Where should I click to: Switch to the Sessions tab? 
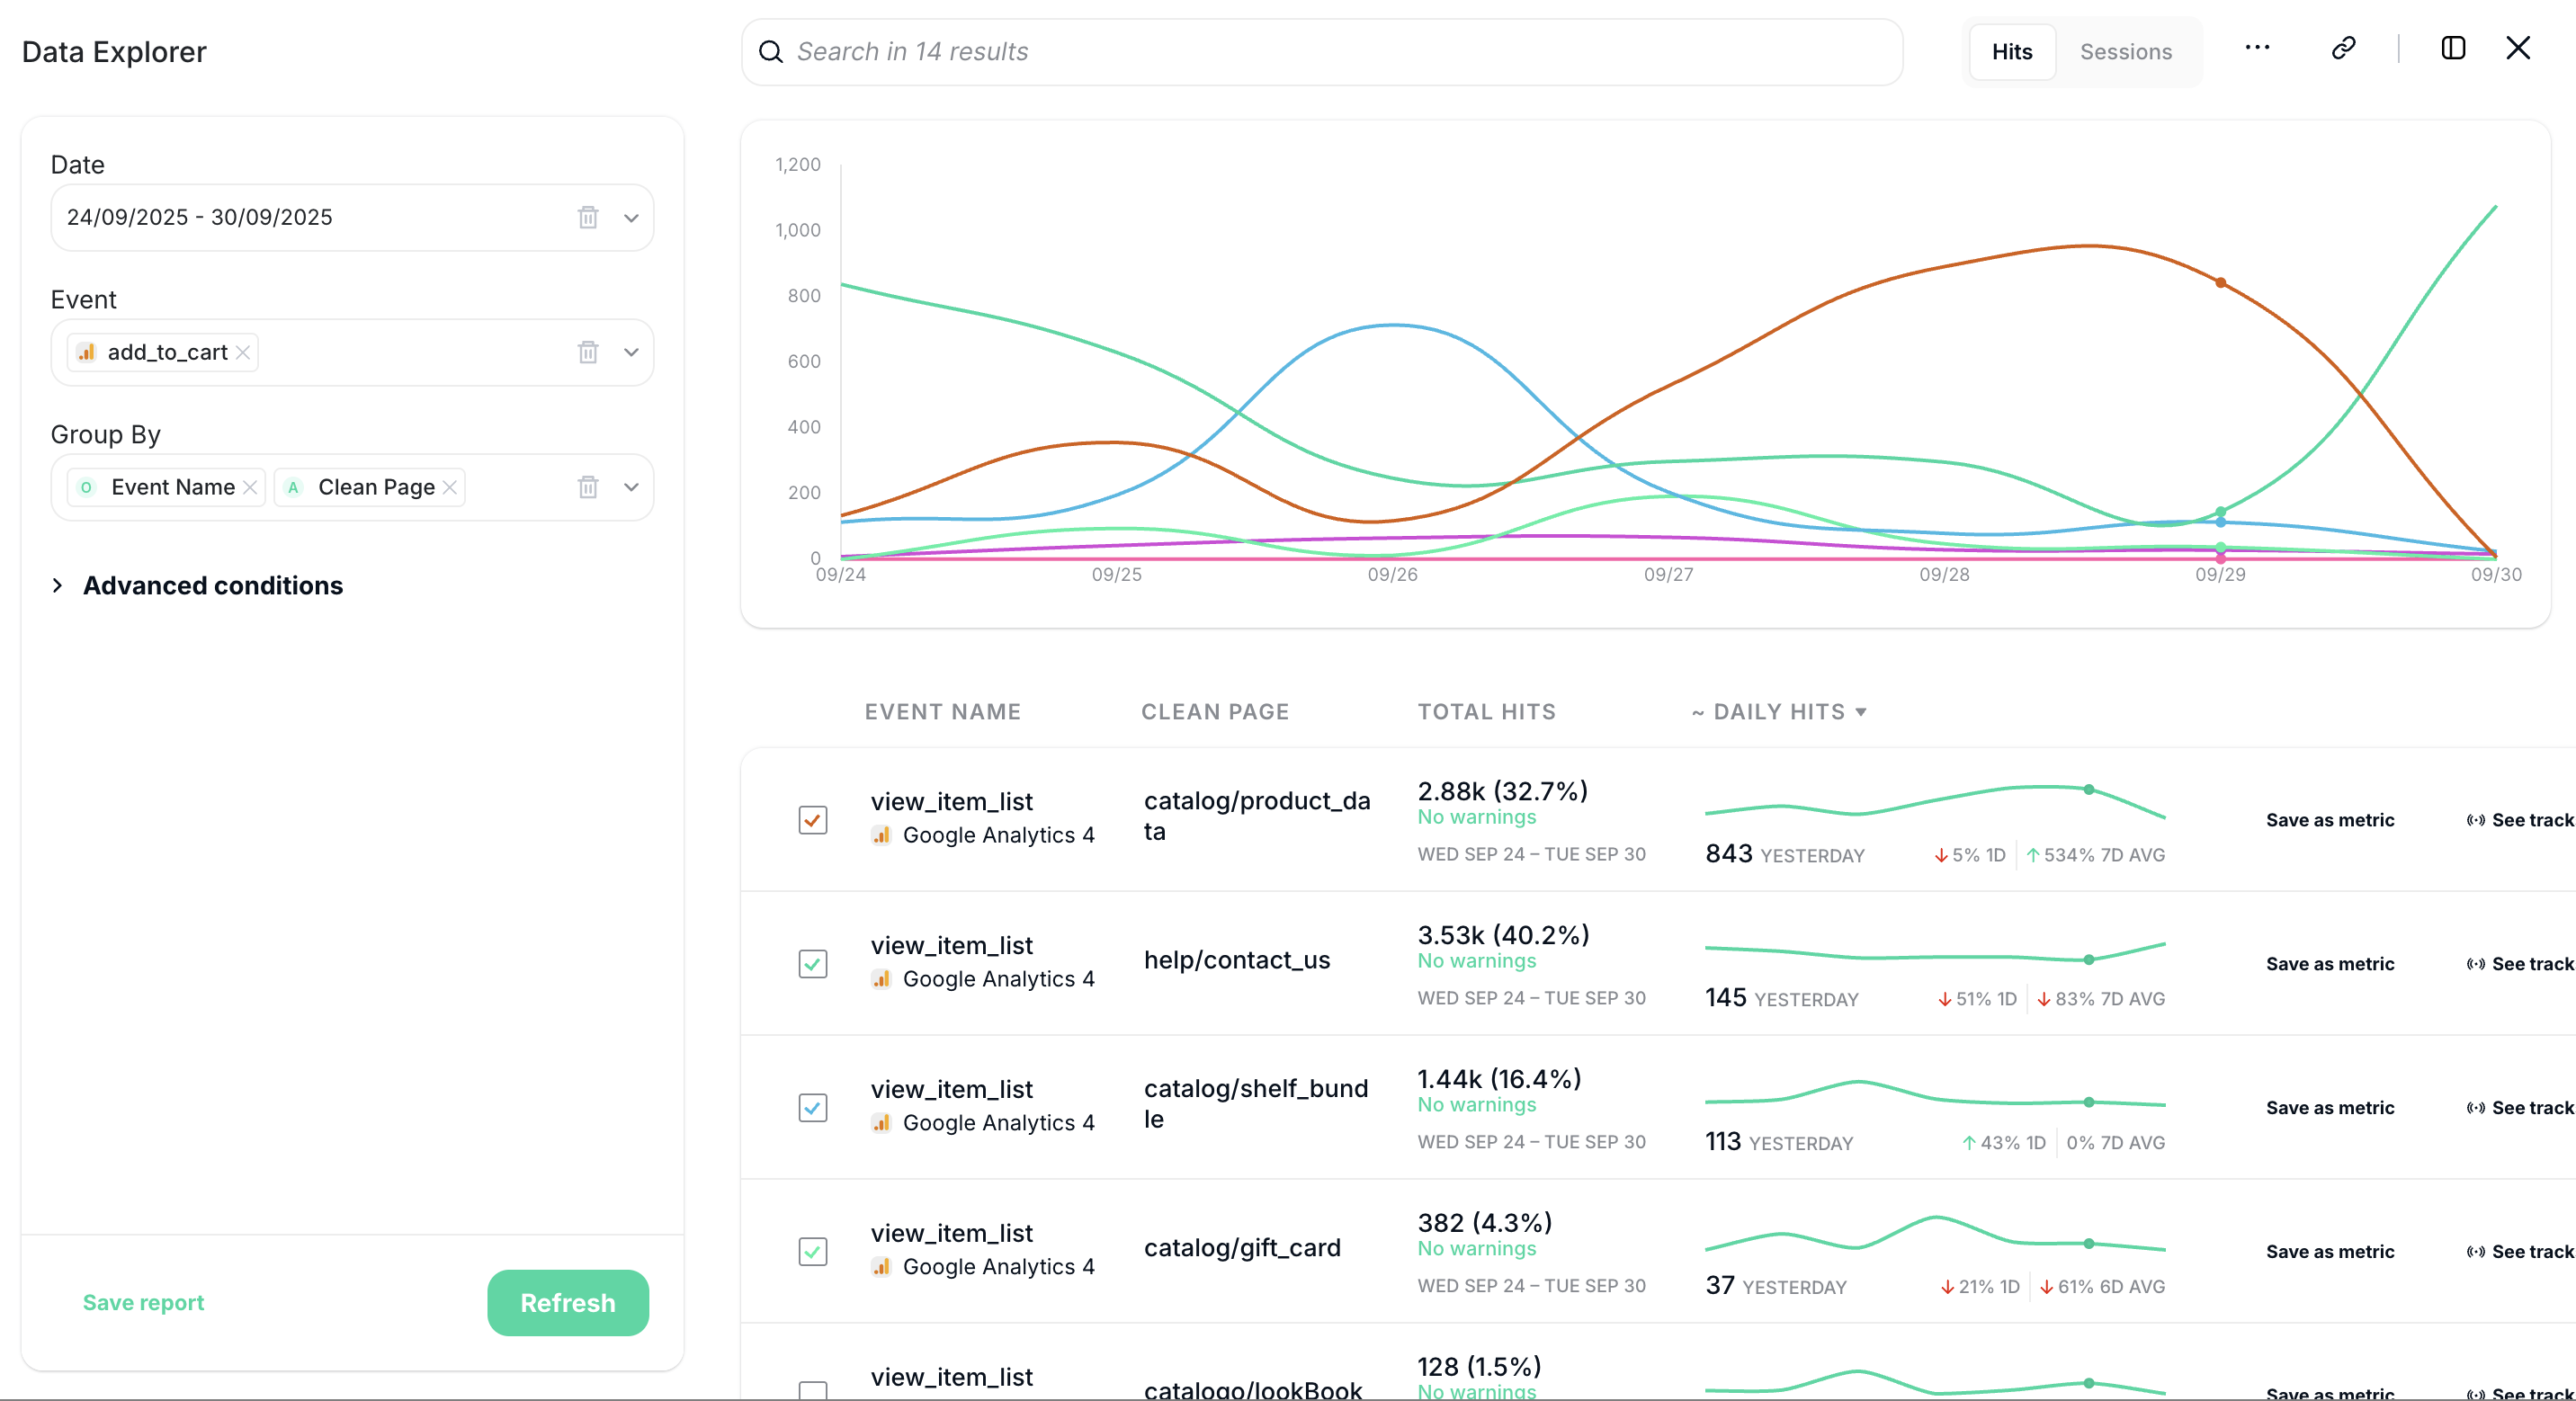click(x=2125, y=52)
